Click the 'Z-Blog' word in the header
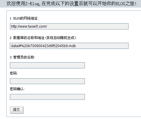Screen dimensions: 141x119 point(33,4)
